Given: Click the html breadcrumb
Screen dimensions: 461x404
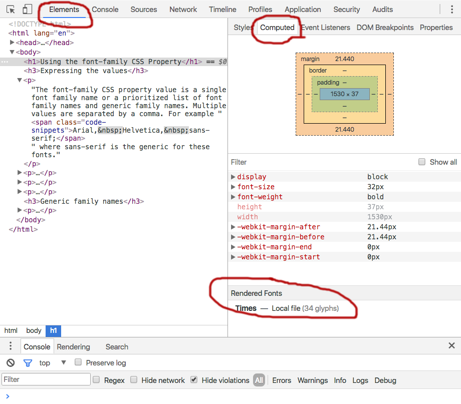Looking at the screenshot, I should [x=11, y=330].
